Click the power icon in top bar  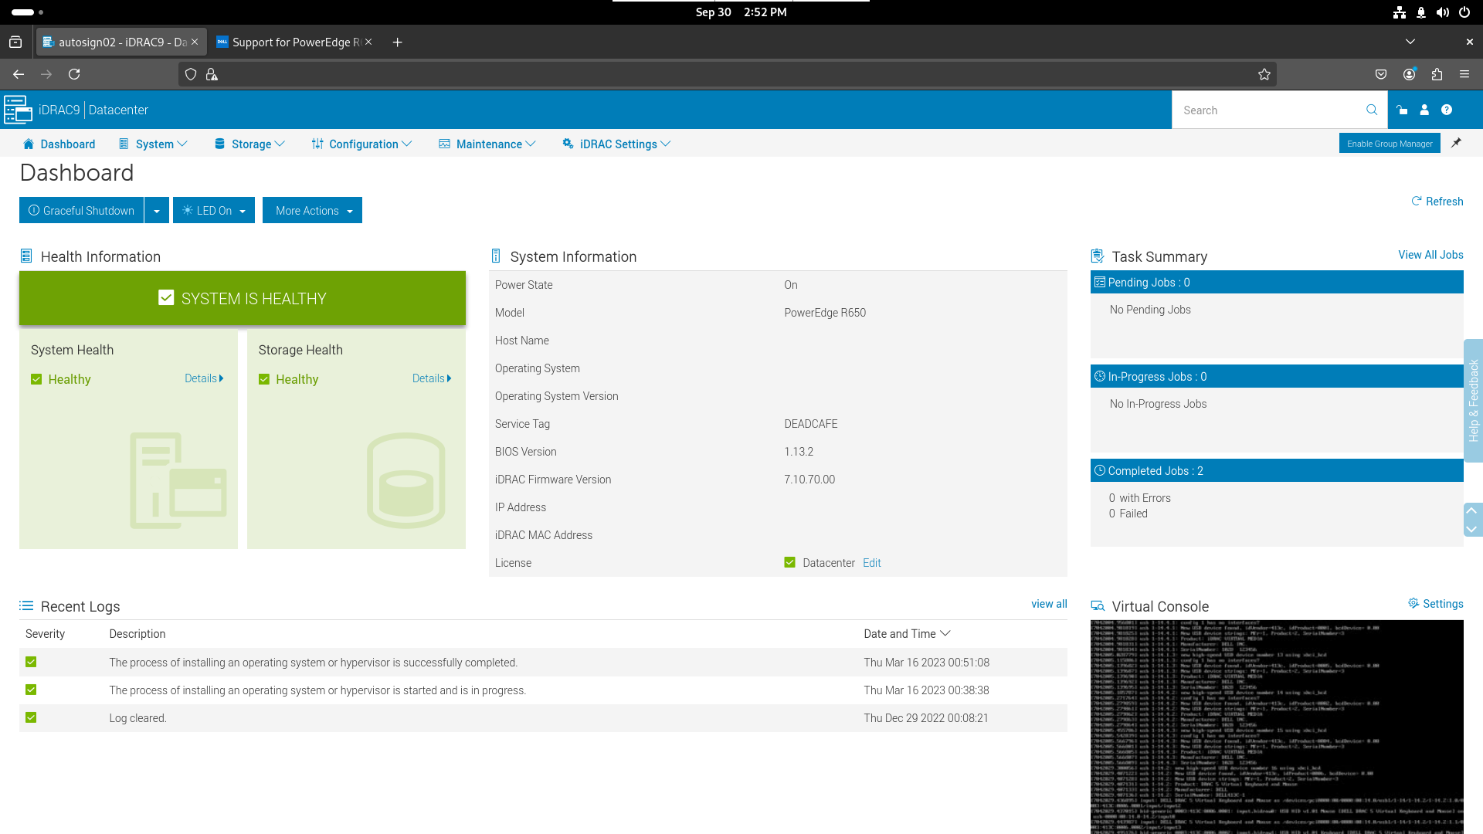(1464, 12)
